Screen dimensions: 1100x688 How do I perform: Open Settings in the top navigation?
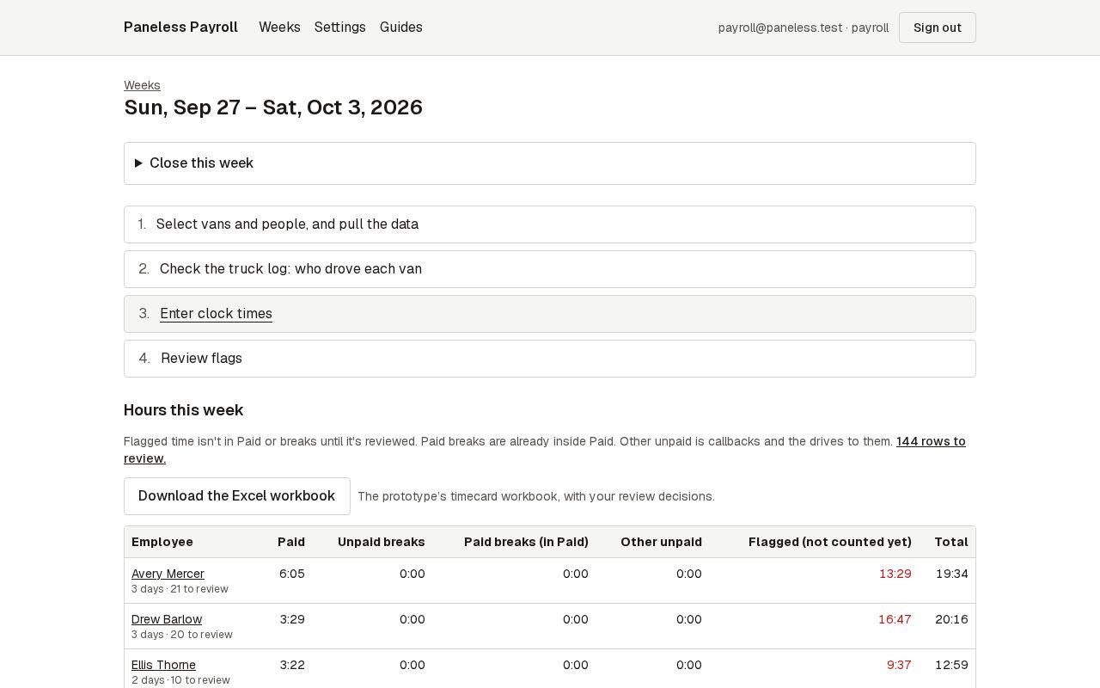pos(340,28)
